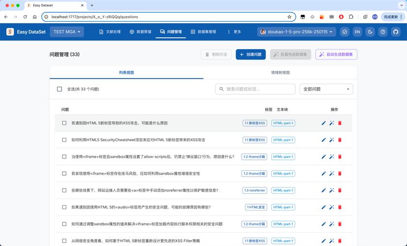The height and width of the screenshot is (246, 407).
Task: Open the Chrome tab search chevron
Action: pos(401,5)
